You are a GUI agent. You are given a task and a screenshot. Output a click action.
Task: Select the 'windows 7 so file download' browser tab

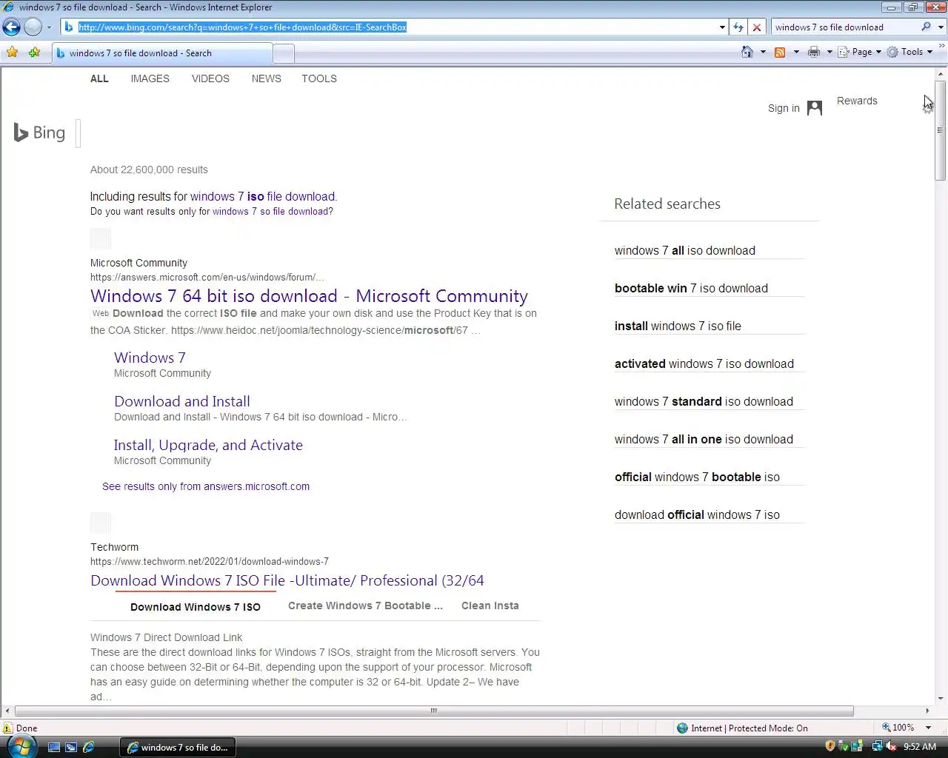click(x=162, y=53)
